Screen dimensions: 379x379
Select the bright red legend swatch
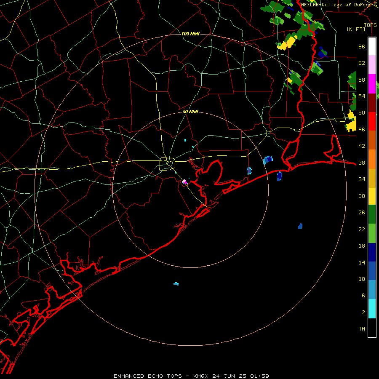[x=372, y=121]
